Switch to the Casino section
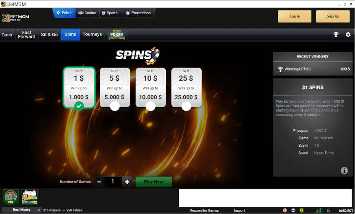 click(87, 13)
